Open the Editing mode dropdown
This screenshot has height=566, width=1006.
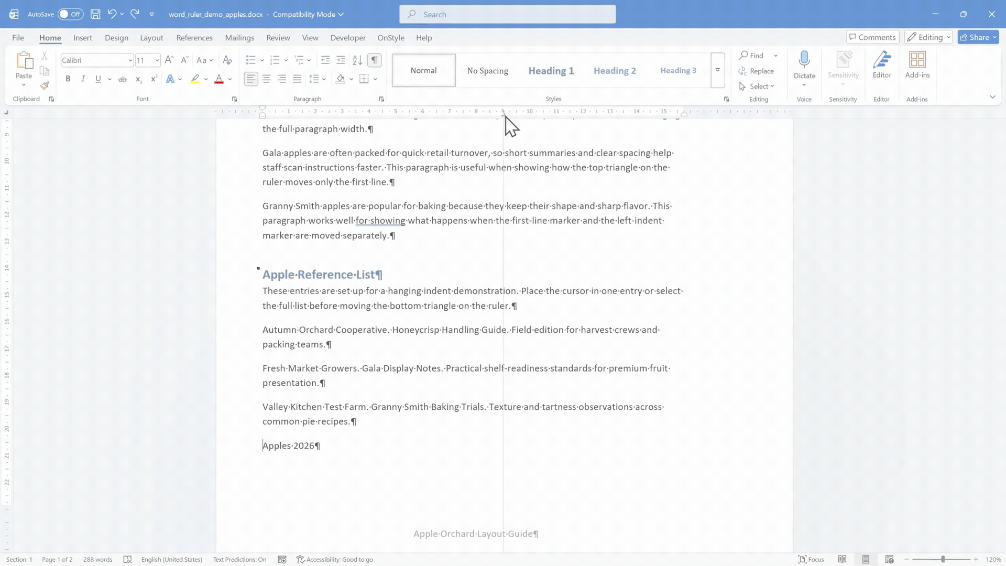point(928,37)
